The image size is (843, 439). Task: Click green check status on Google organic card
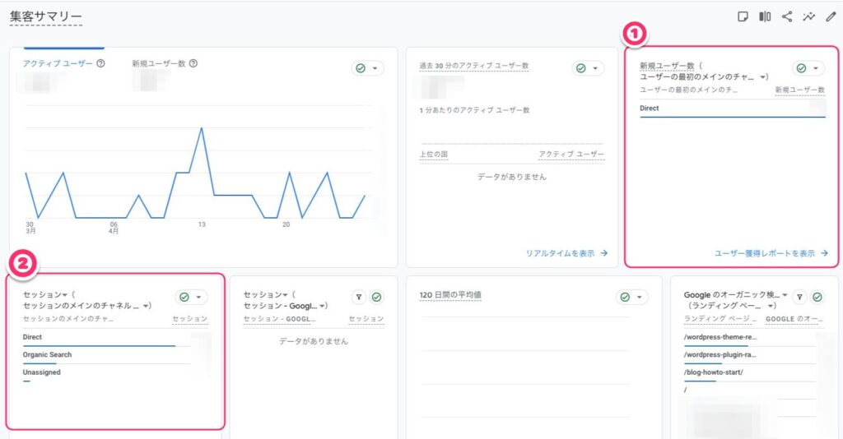point(817,298)
